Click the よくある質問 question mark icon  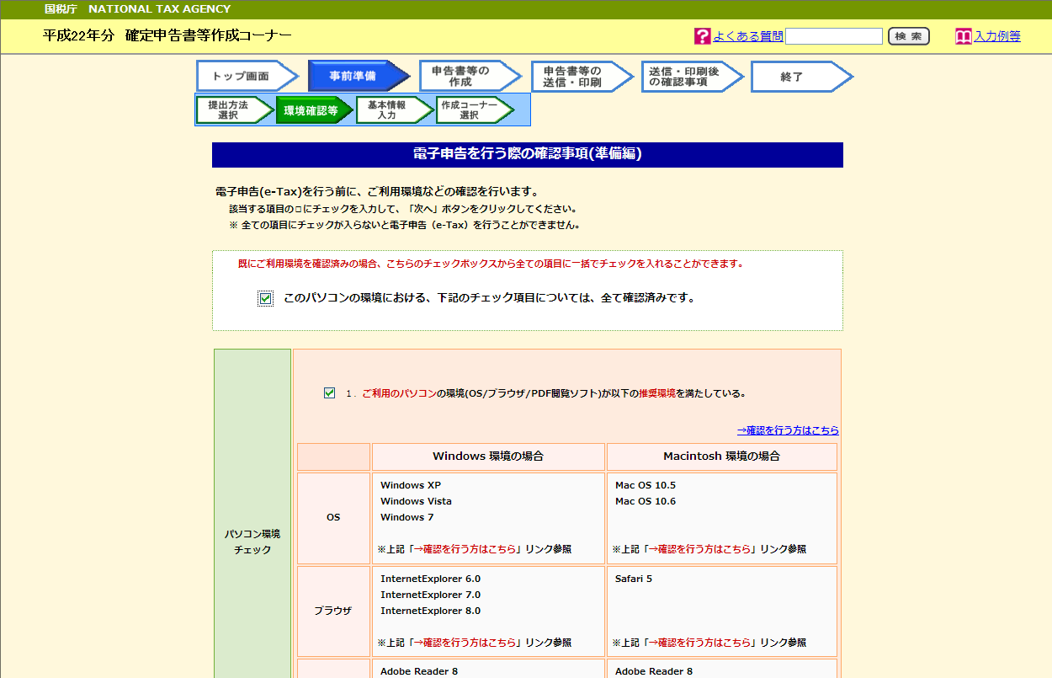coord(703,36)
